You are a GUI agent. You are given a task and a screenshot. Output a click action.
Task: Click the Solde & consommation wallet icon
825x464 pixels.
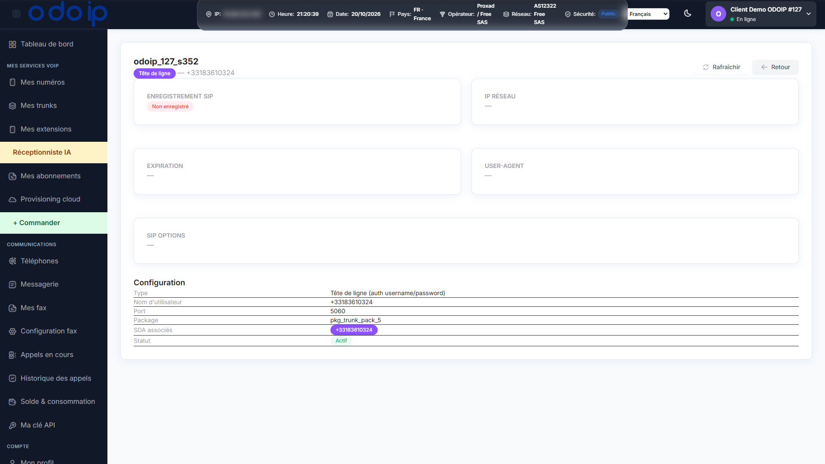[x=12, y=402]
